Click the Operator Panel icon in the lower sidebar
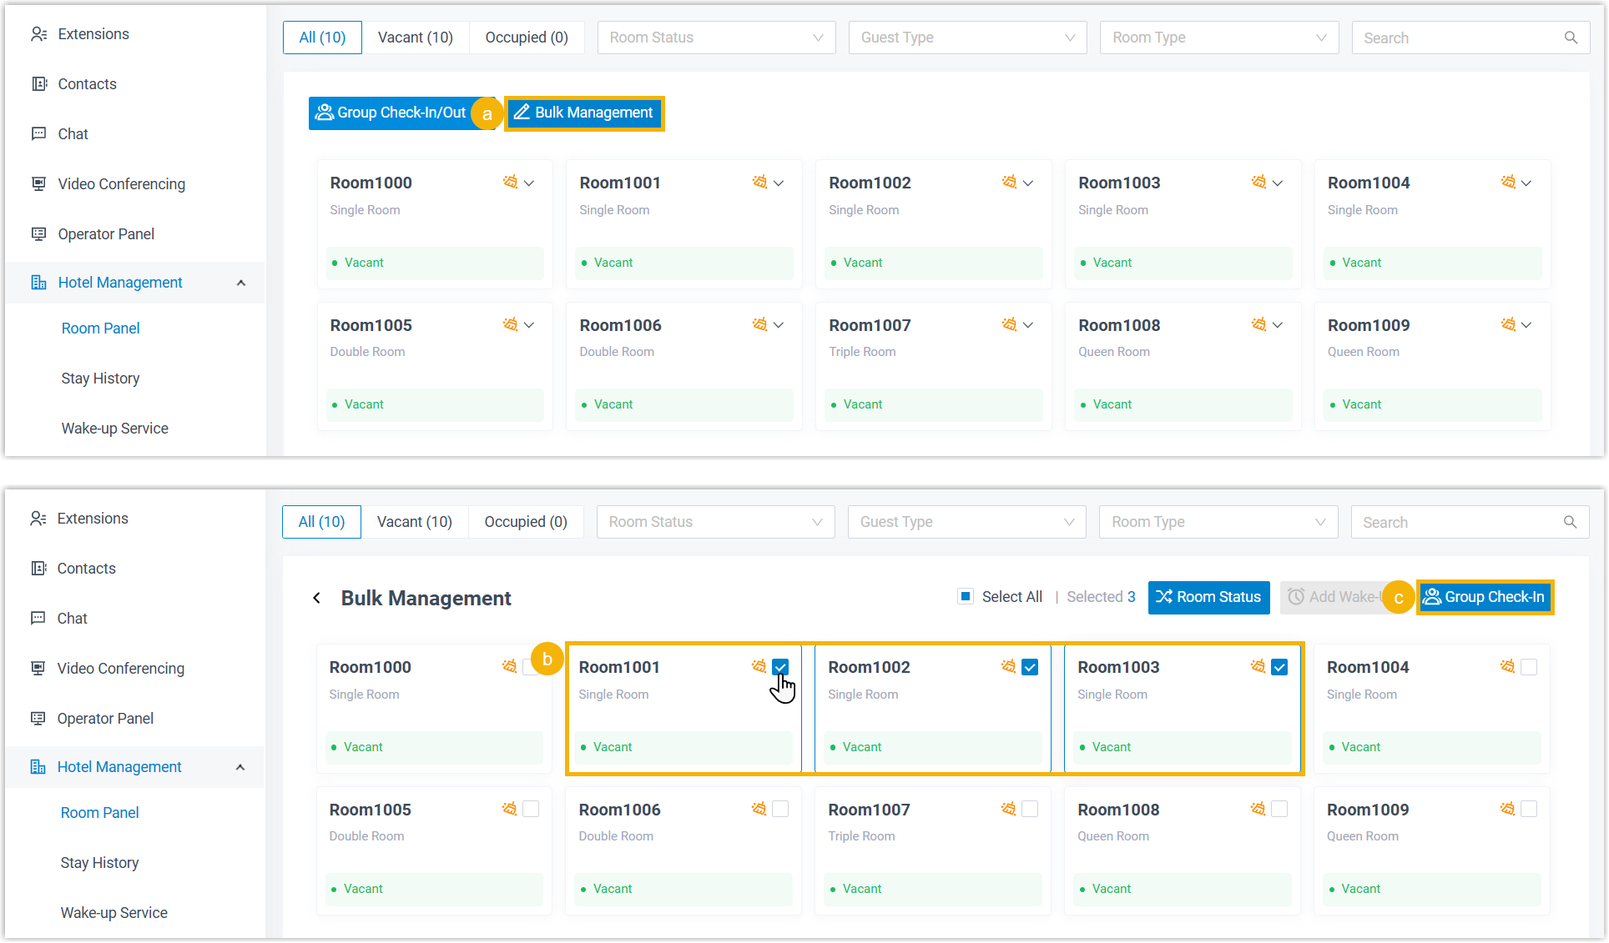Image resolution: width=1609 pixels, height=943 pixels. tap(38, 719)
